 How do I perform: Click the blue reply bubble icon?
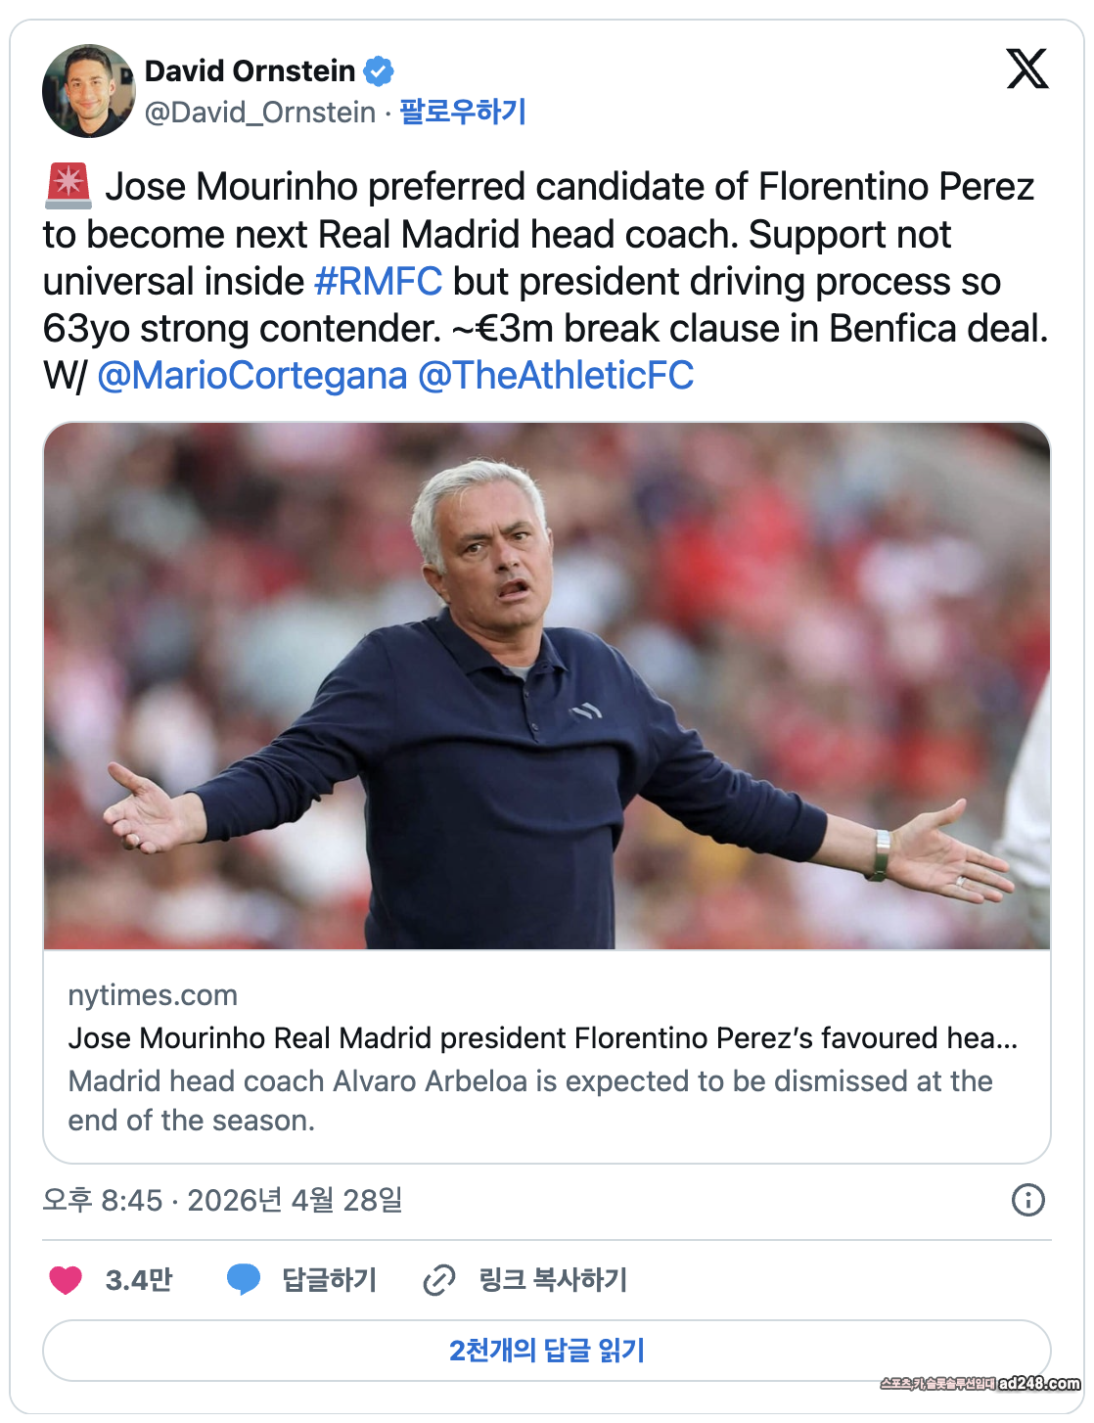tap(244, 1279)
